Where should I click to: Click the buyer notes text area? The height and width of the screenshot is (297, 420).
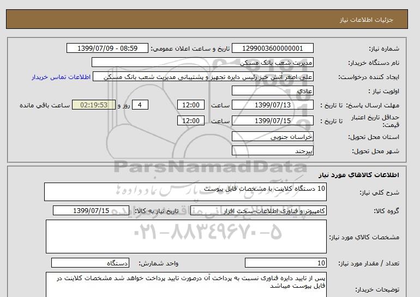186,284
